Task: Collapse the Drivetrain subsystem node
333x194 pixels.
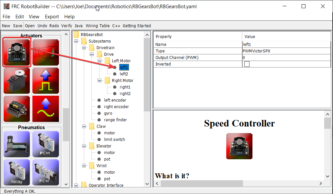Action: 84,48
